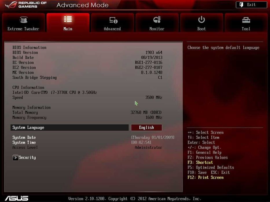The height and width of the screenshot is (202, 270).
Task: Click the Memory Information heading
Action: tap(32, 108)
